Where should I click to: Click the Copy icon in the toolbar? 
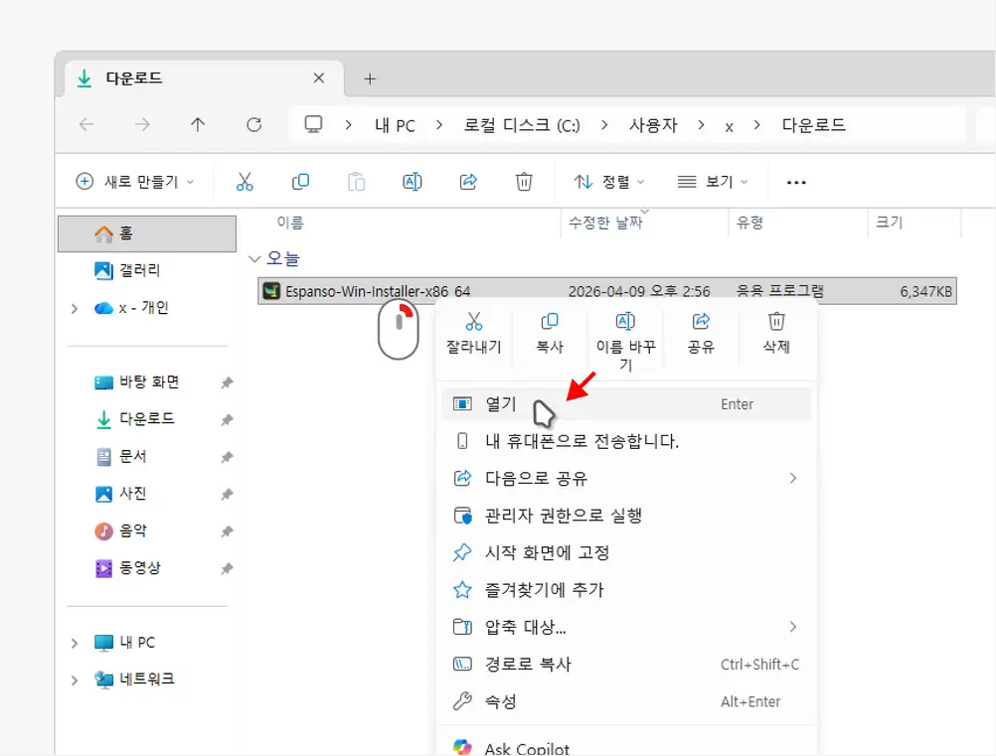point(300,181)
